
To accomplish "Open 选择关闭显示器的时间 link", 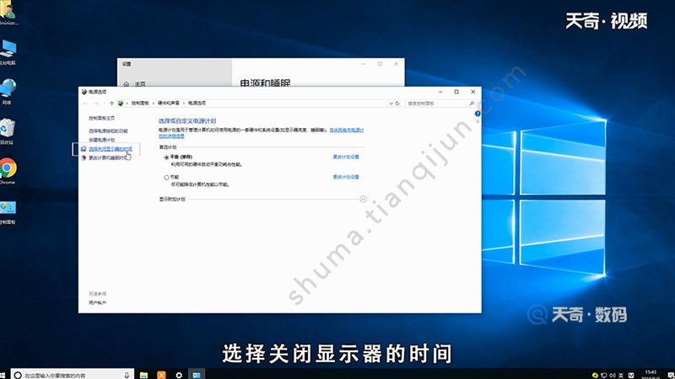I will (111, 149).
